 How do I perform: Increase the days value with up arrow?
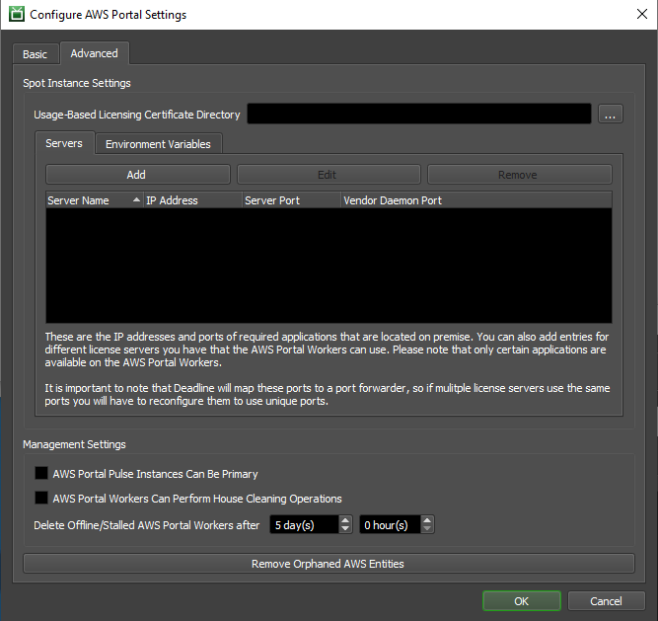(345, 520)
